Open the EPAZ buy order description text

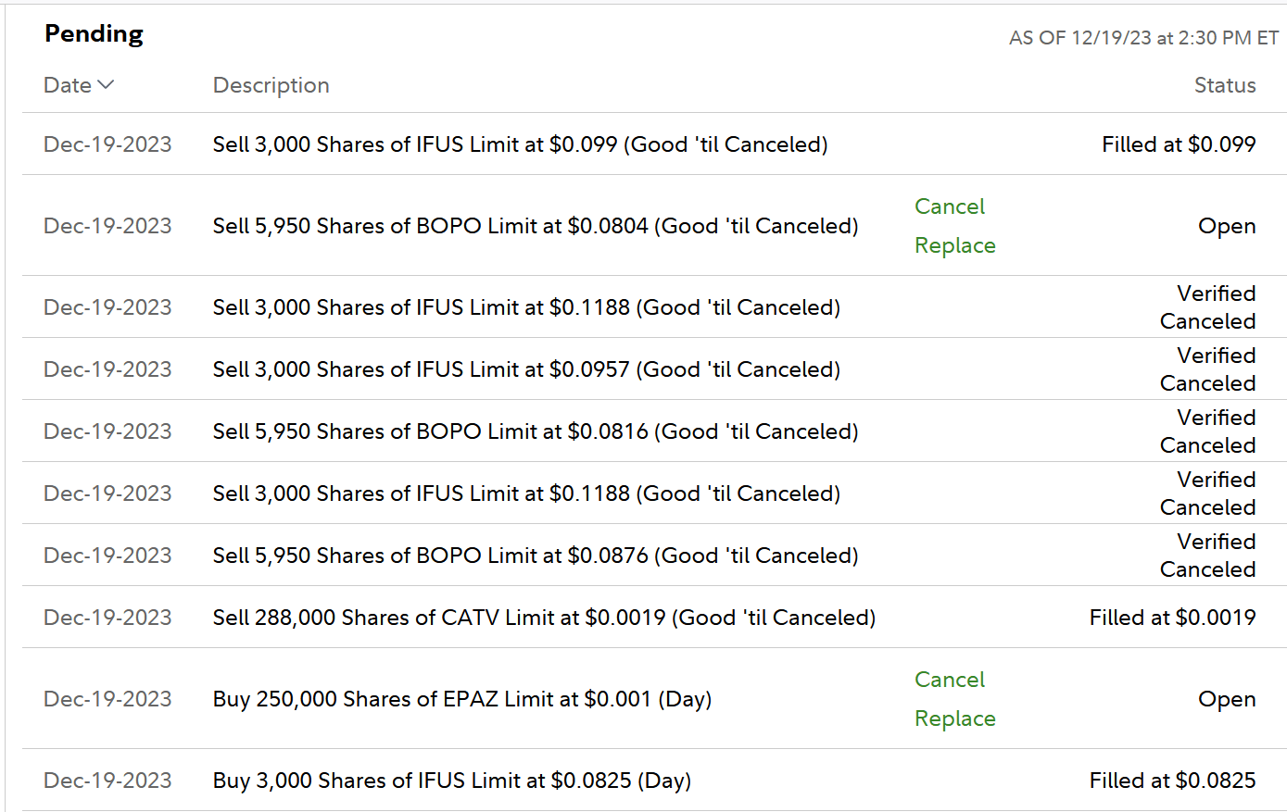pyautogui.click(x=461, y=699)
